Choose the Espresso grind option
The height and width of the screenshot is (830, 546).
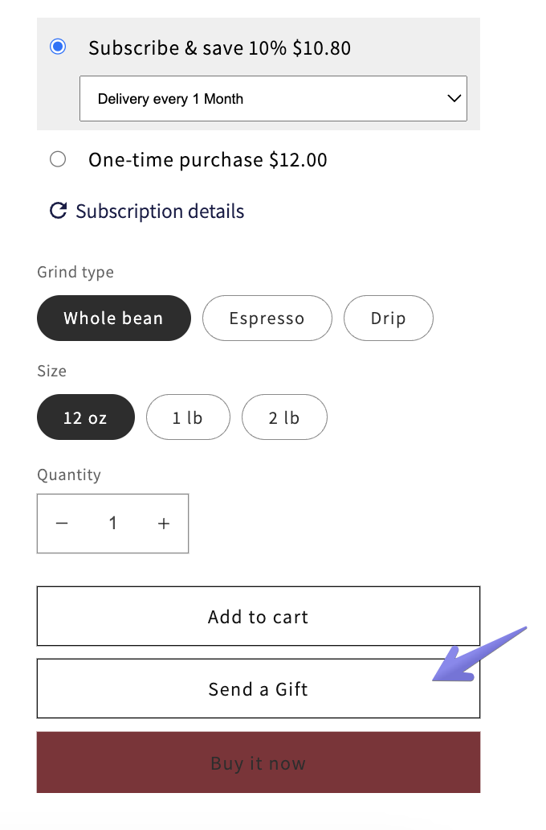(x=267, y=318)
